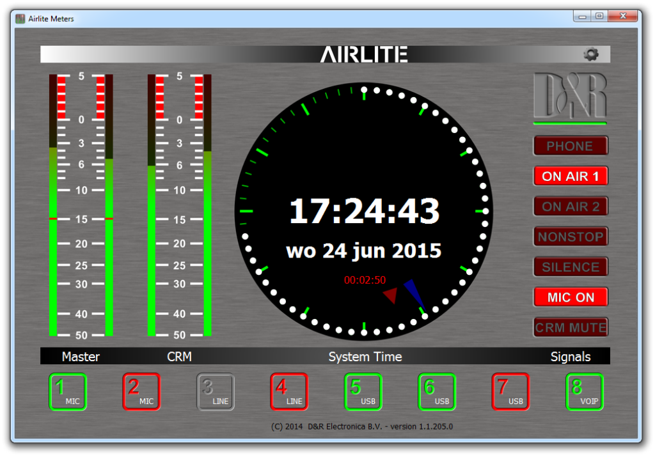Select channel 2 MIC indicator
This screenshot has height=457, width=655.
click(141, 392)
